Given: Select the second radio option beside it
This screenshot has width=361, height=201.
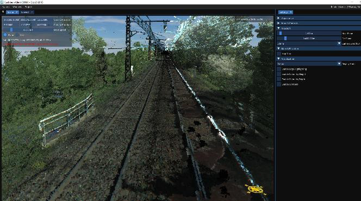Looking at the screenshot, I should [x=17, y=35].
